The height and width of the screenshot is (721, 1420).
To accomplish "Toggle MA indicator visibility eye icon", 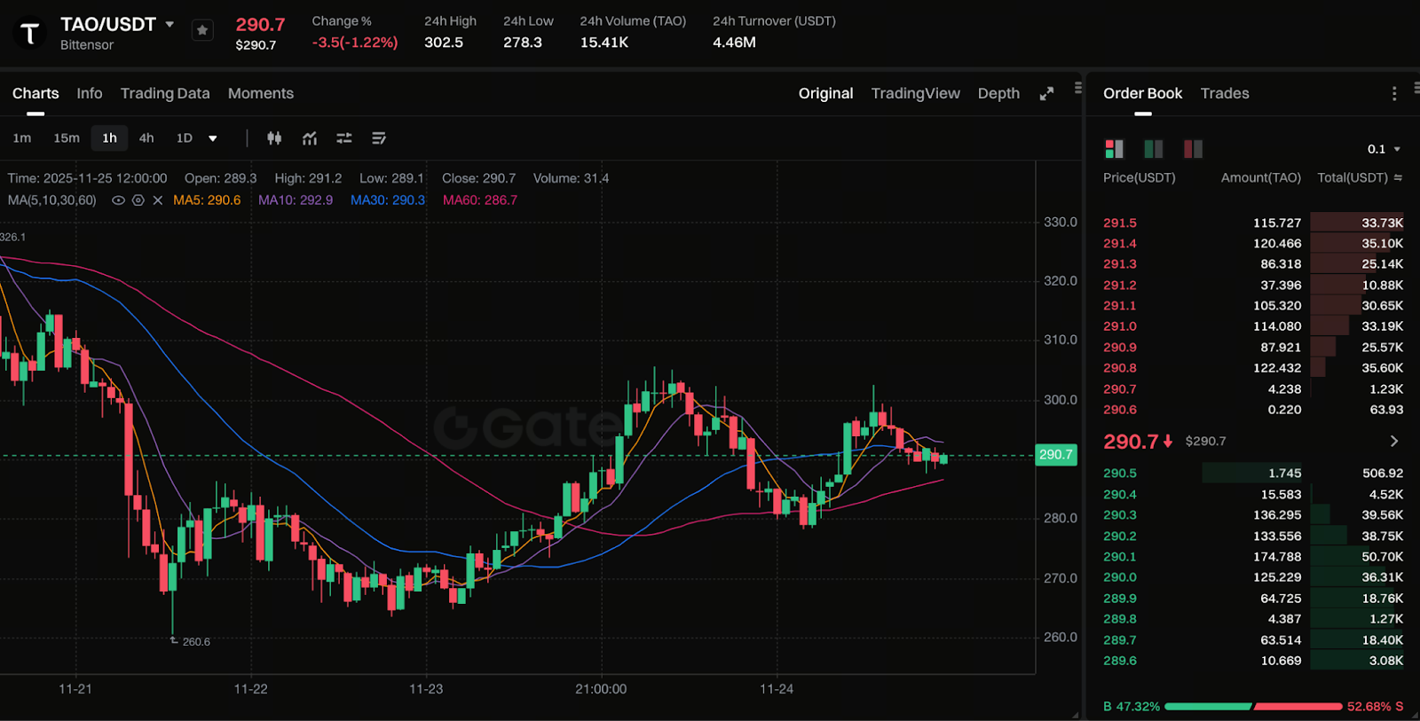I will click(x=118, y=200).
